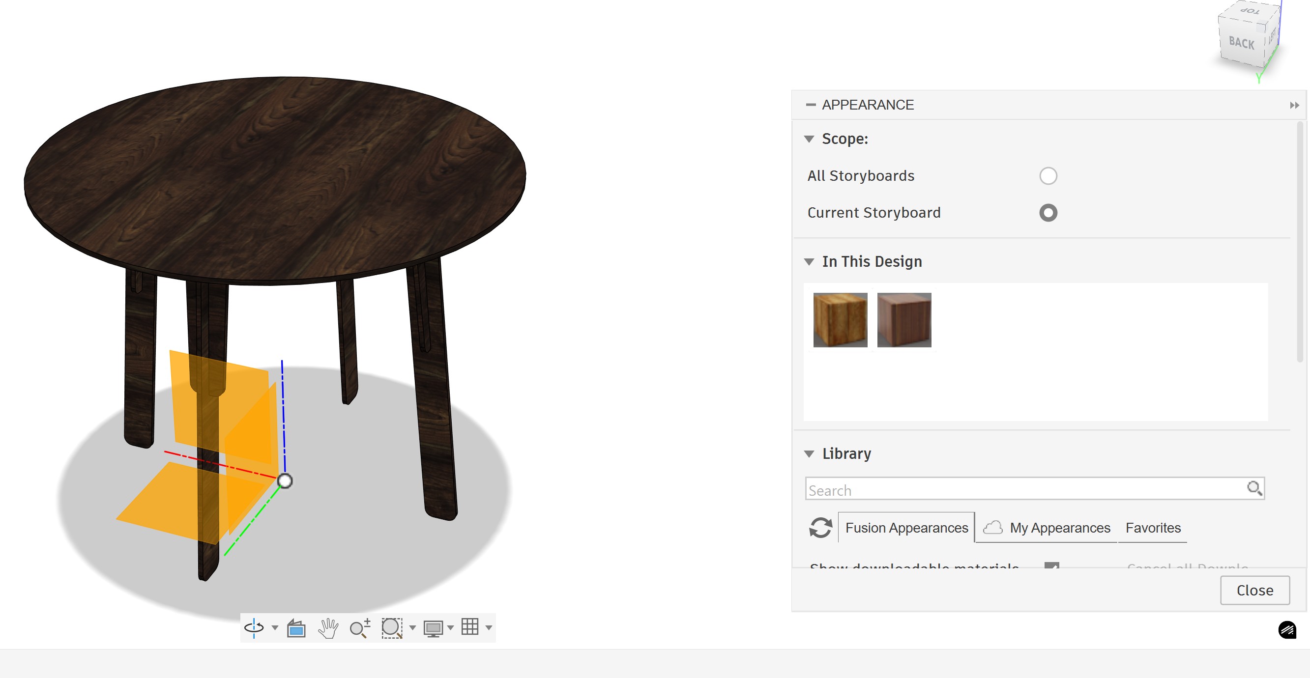1310x678 pixels.
Task: Click the Look At view icon
Action: point(296,628)
